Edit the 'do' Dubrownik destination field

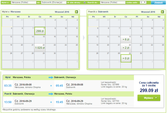[x=54, y=2]
